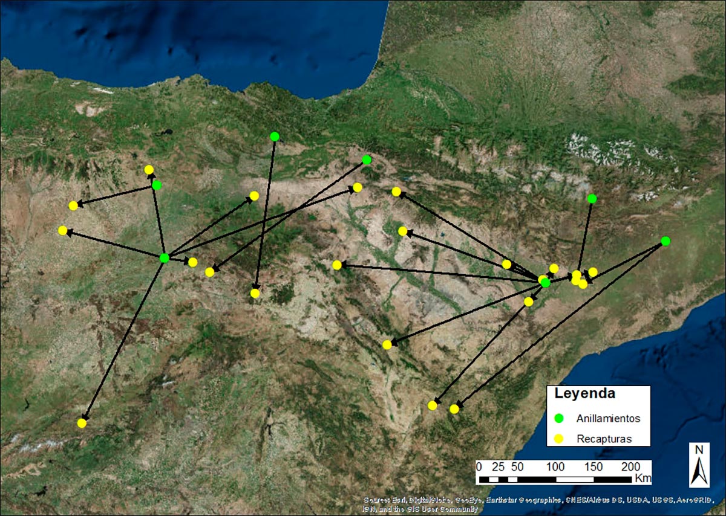Click the "150" scale bar label
The image size is (726, 516).
tap(594, 466)
